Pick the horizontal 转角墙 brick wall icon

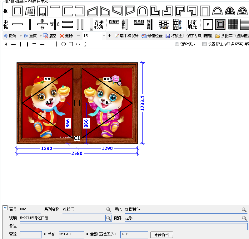[164, 25]
